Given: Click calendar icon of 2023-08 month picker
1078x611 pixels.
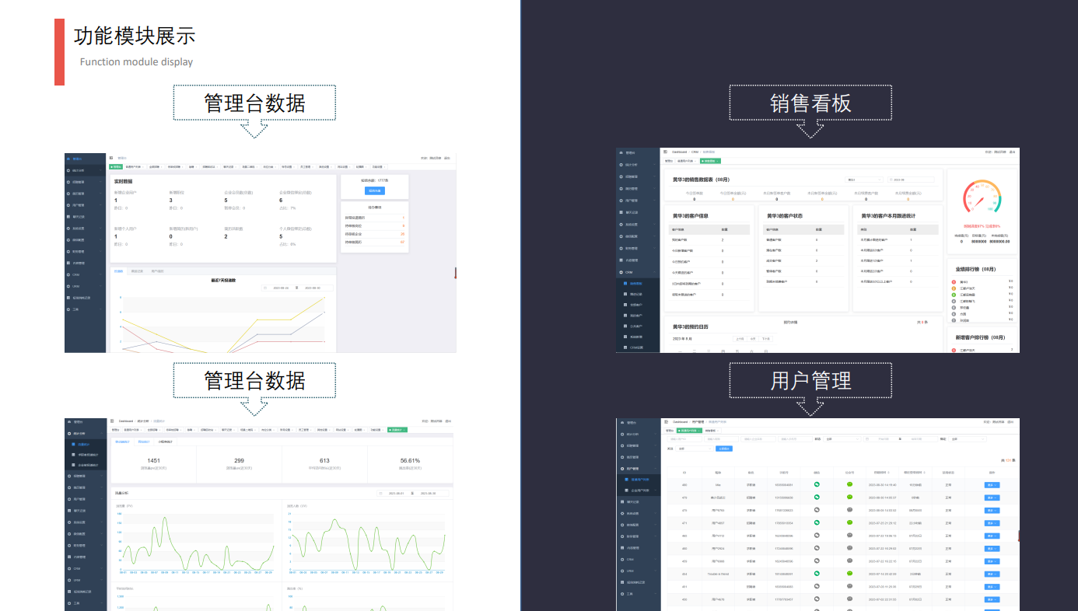Looking at the screenshot, I should (x=891, y=180).
